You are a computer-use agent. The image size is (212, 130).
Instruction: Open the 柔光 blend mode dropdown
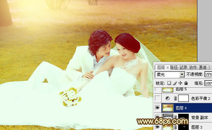click(182, 74)
